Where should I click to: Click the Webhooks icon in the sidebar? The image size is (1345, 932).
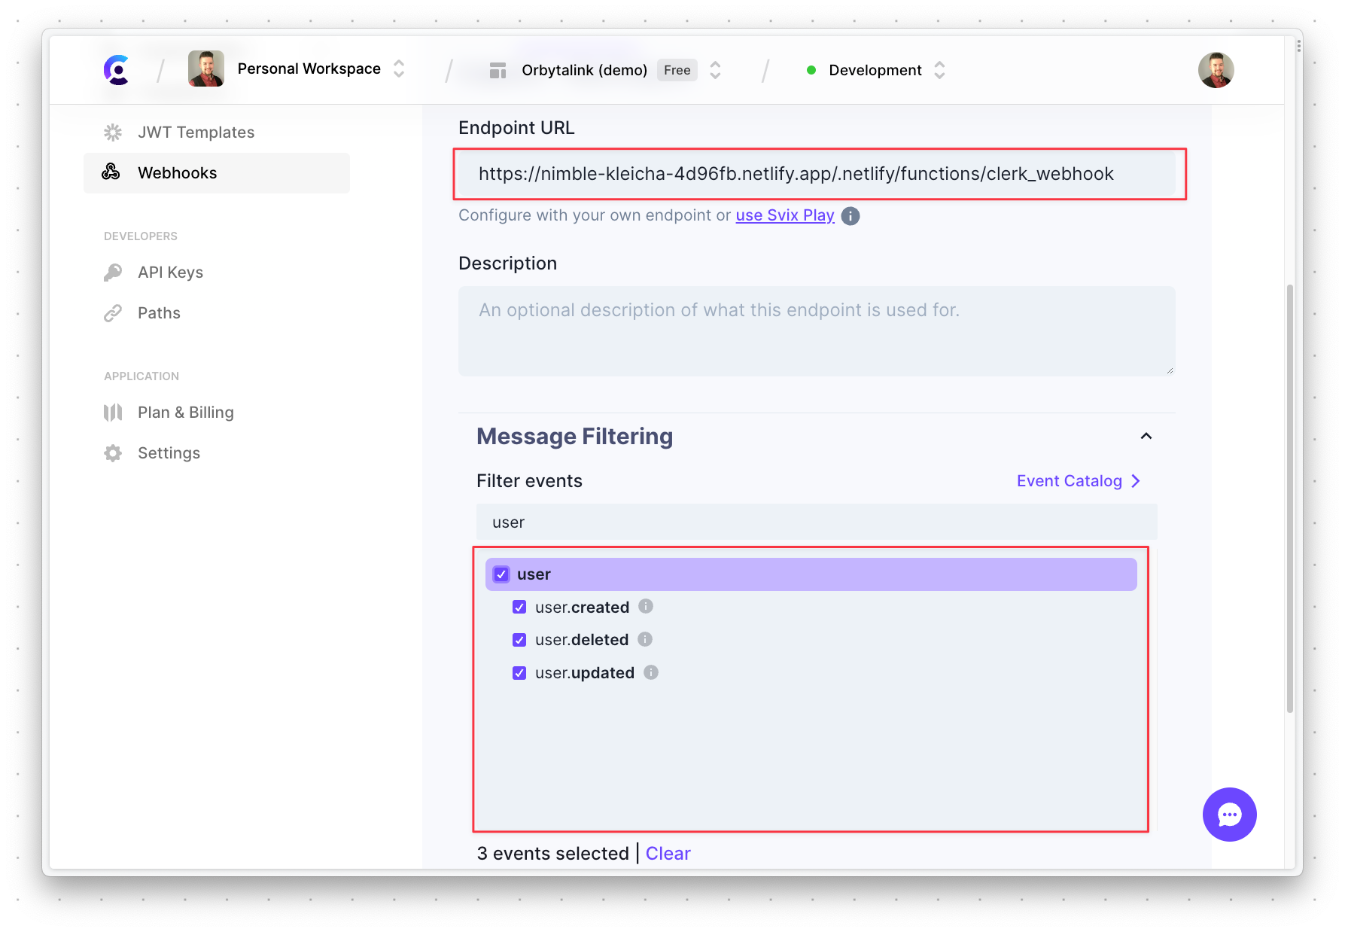click(111, 172)
